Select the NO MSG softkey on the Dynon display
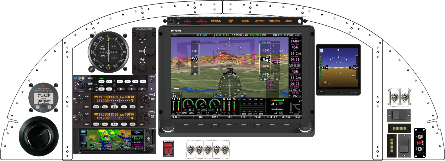Viewport: 445px width, 161px height. point(286,117)
